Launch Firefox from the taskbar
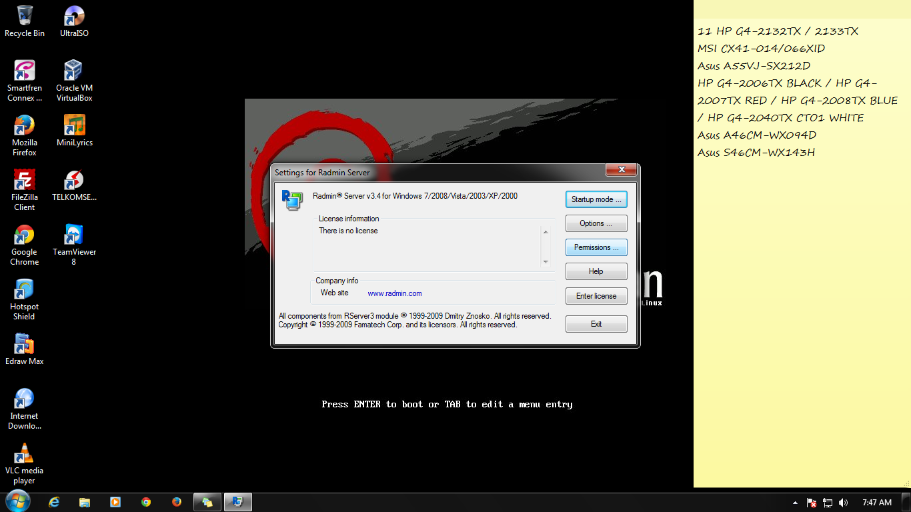This screenshot has height=512, width=911. point(177,502)
